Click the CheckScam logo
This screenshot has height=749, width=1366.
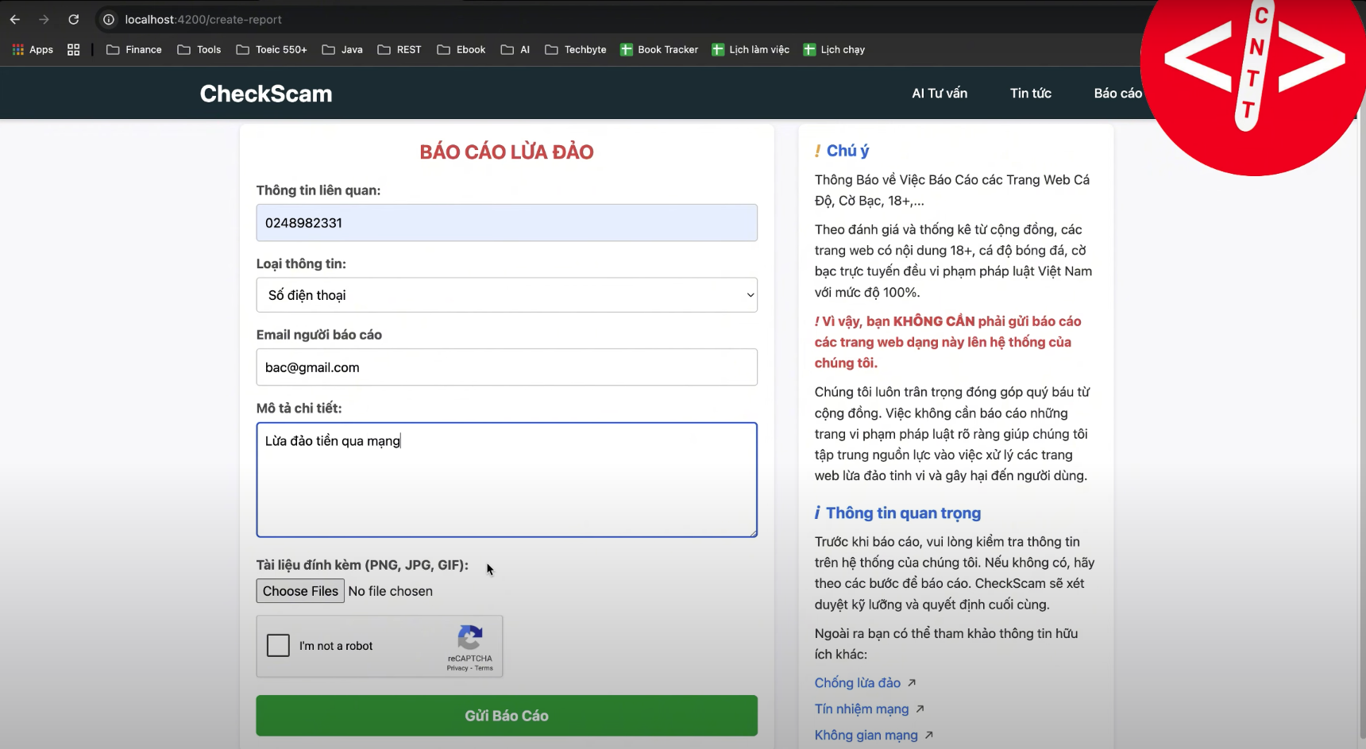pyautogui.click(x=266, y=94)
